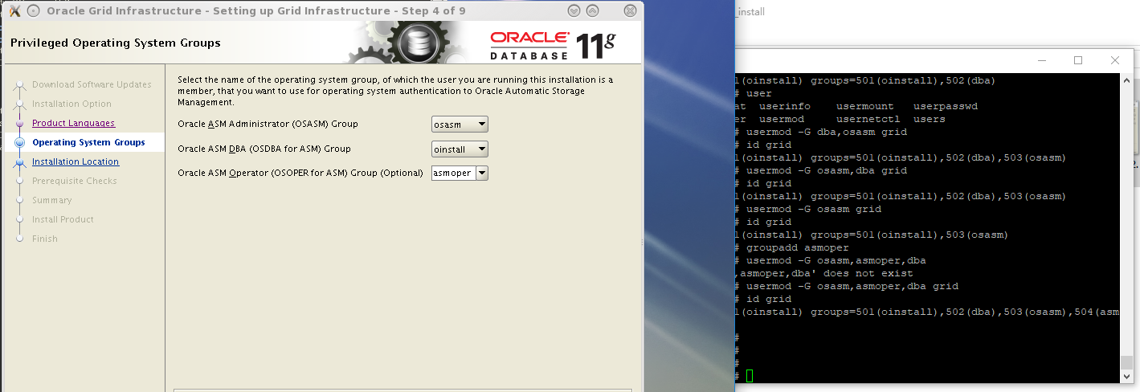Screen dimensions: 1140x392
Task: Maximize the terminal window
Action: coord(1078,60)
